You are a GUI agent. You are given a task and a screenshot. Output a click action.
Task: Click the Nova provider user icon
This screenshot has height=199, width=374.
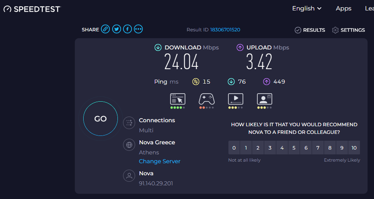click(x=129, y=176)
